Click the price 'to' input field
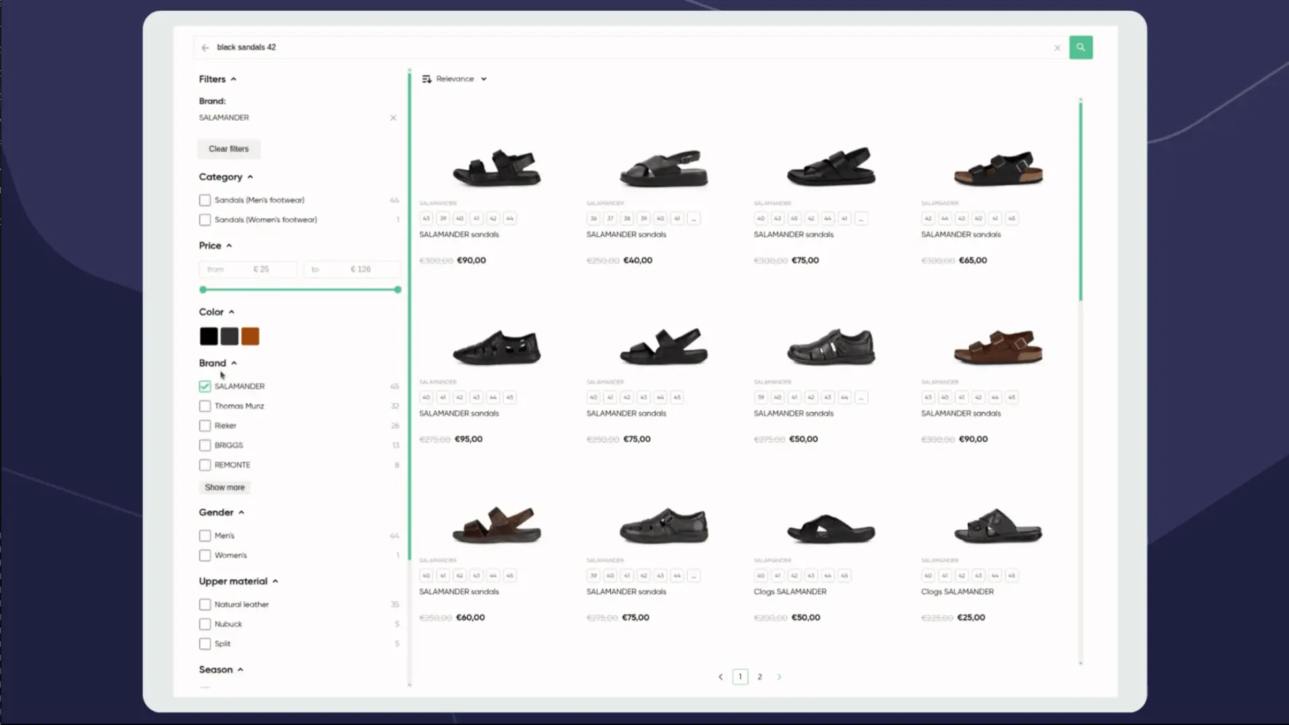 point(353,269)
